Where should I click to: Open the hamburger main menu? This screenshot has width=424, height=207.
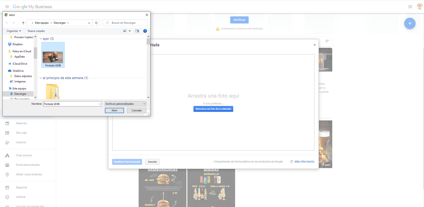pos(7,7)
